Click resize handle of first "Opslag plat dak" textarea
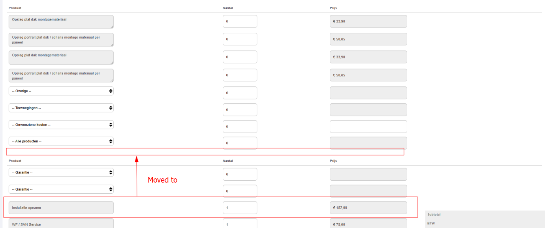 point(112,27)
